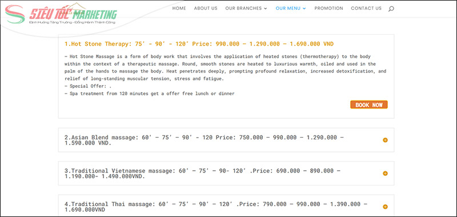Image resolution: width=457 pixels, height=217 pixels.
Task: Open the OUR MENU dropdown
Action: pyautogui.click(x=291, y=9)
